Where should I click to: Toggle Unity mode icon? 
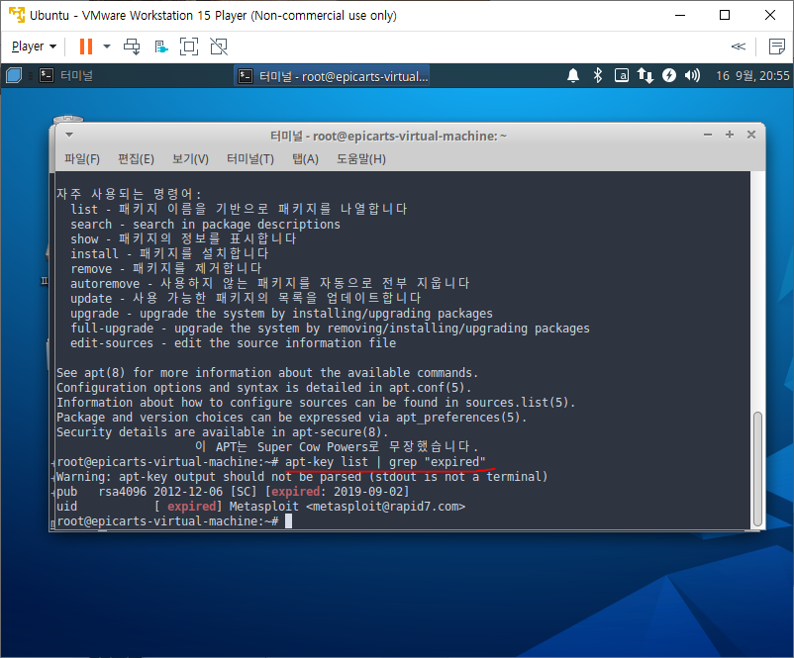click(x=219, y=47)
